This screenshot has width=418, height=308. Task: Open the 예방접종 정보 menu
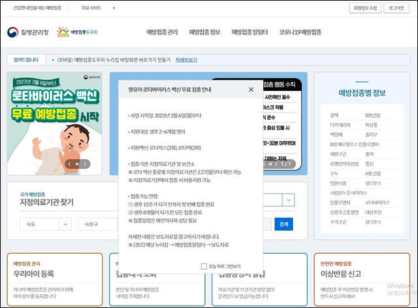tap(204, 32)
